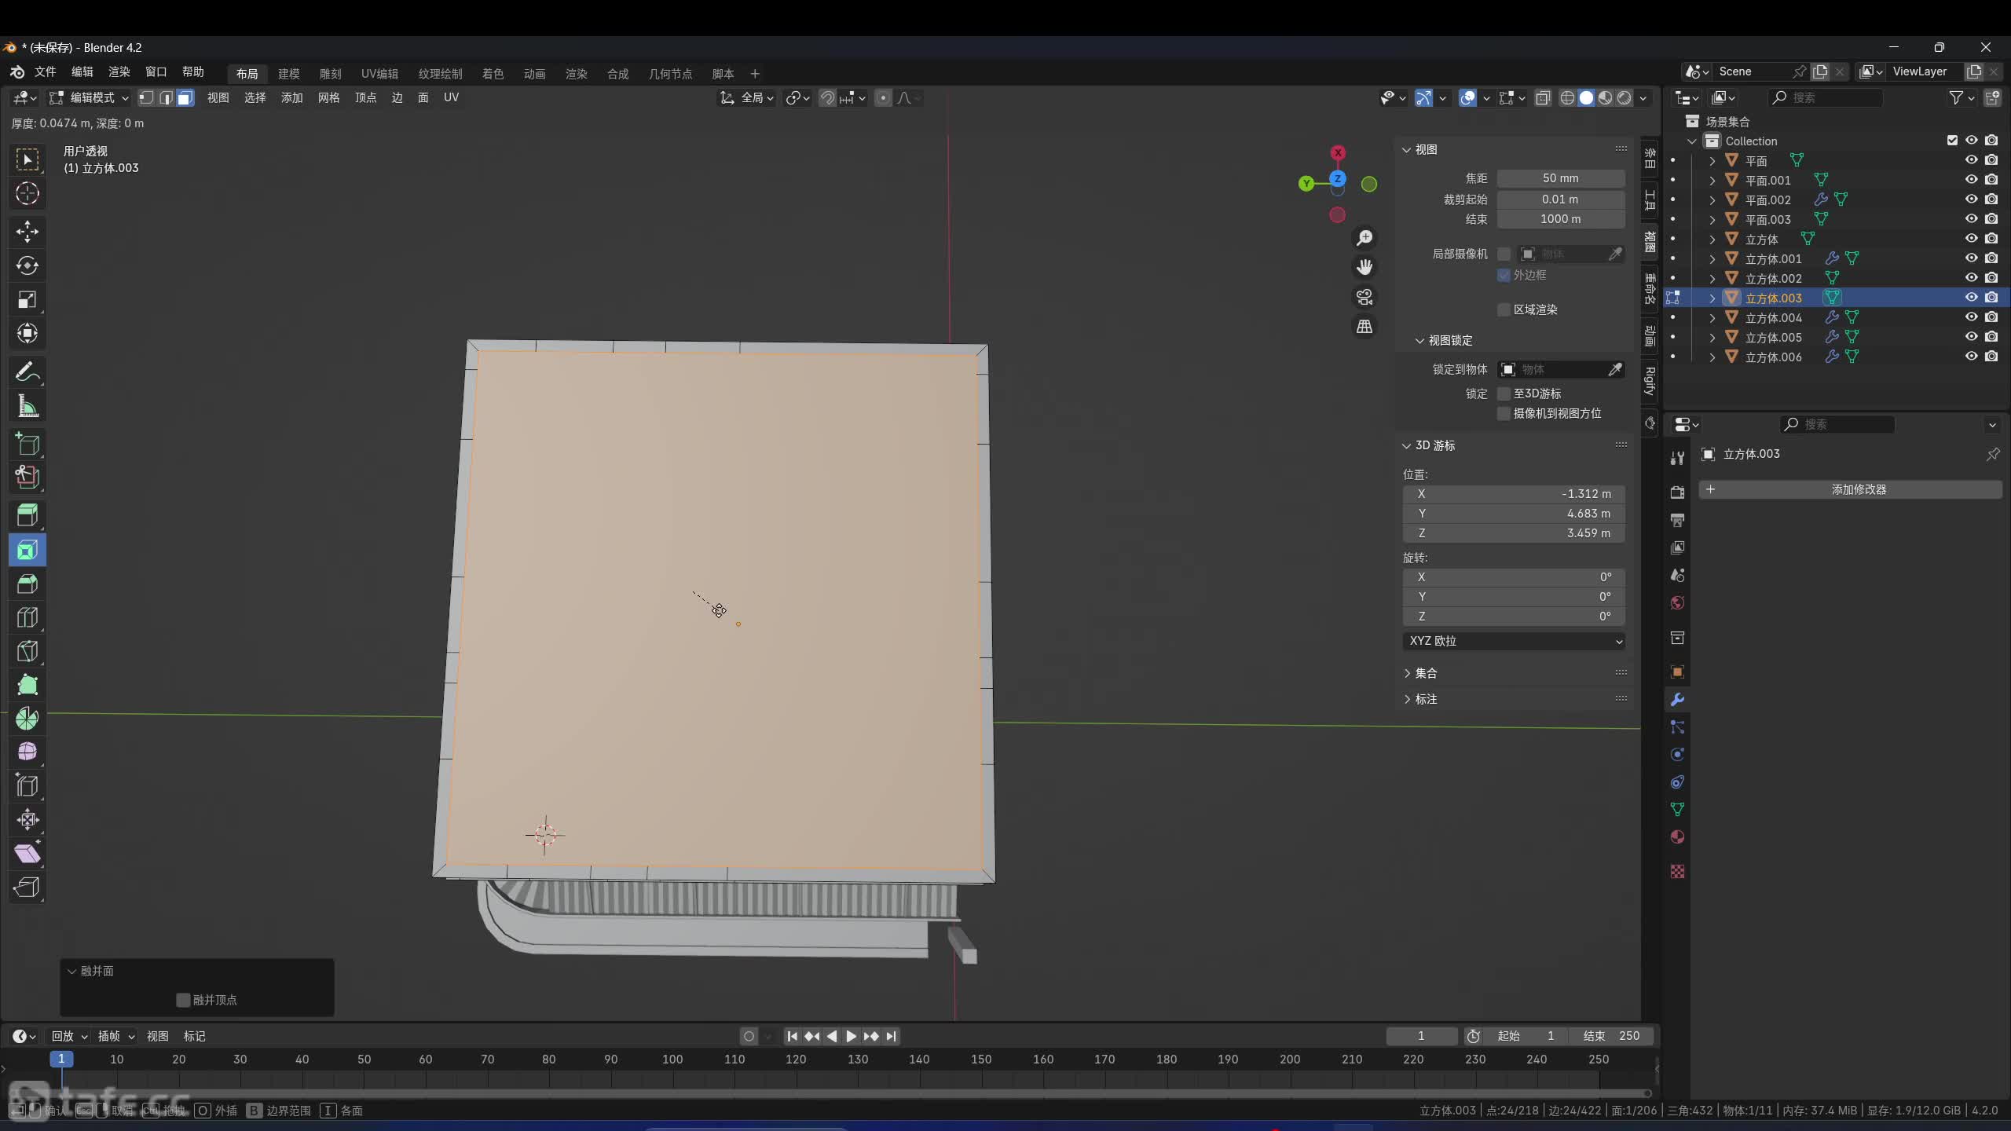Viewport: 2011px width, 1131px height.
Task: Select the 3D Cursor tool
Action: 27,193
